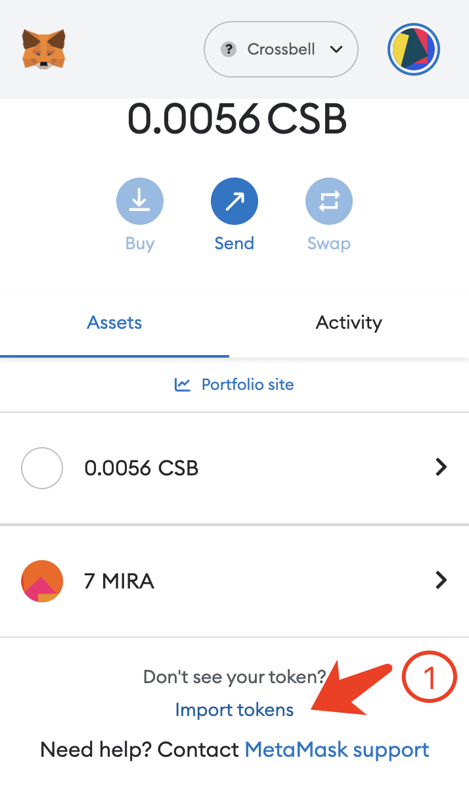469x789 pixels.
Task: Expand the 0.0056 CSB asset chevron
Action: pos(441,467)
